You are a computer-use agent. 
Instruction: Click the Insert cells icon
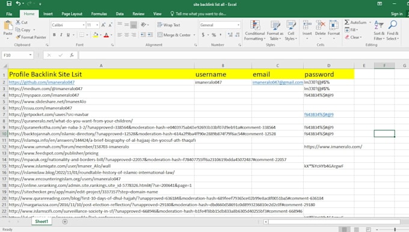coord(307,25)
